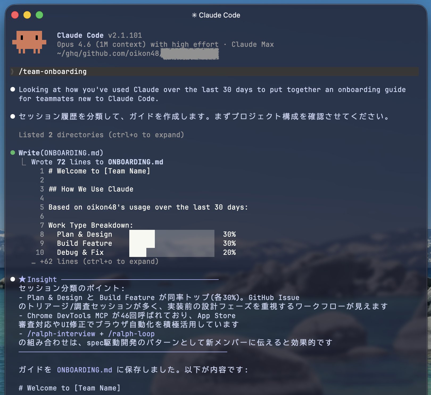Click the Claude Code pixel mascot logo
The image size is (431, 395).
29,42
